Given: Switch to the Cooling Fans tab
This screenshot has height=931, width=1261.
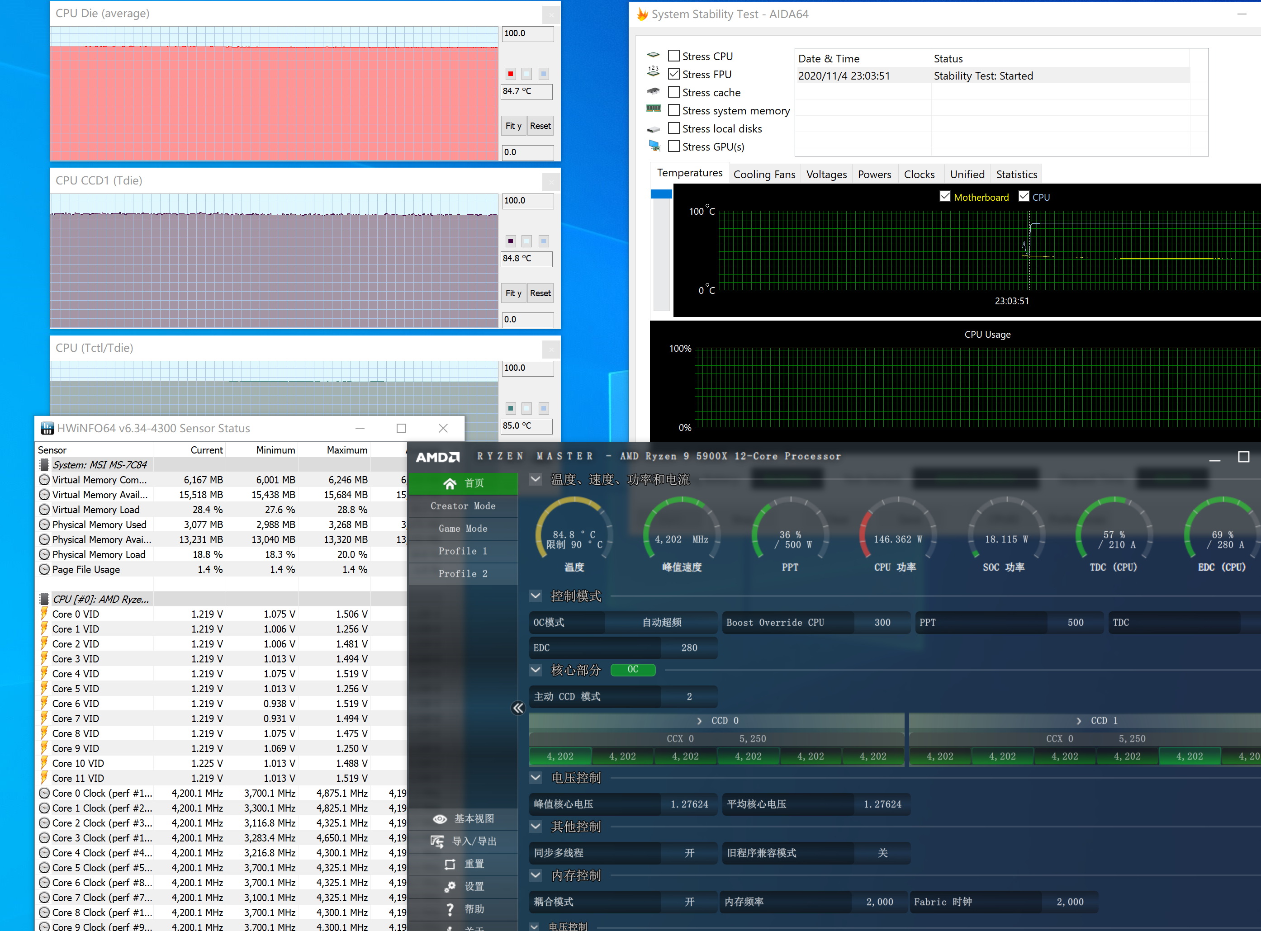Looking at the screenshot, I should pyautogui.click(x=764, y=174).
